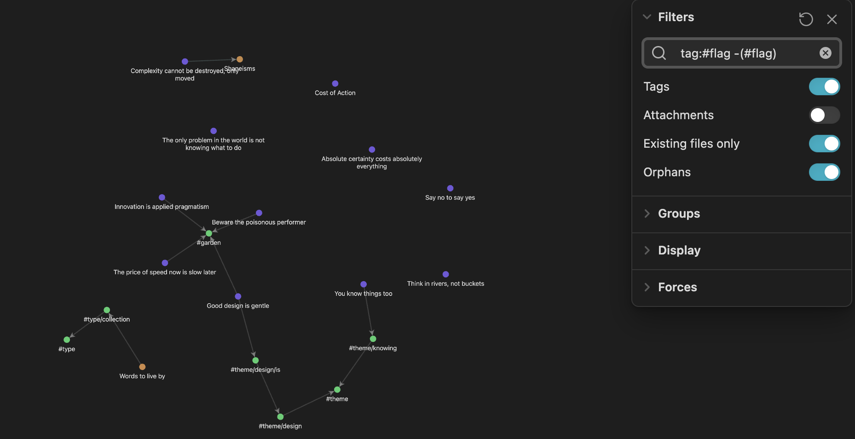The image size is (855, 439).
Task: Clear the search query using the X icon
Action: (825, 53)
